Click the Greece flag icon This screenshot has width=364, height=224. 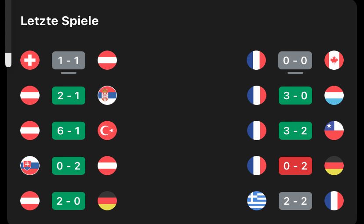click(257, 201)
